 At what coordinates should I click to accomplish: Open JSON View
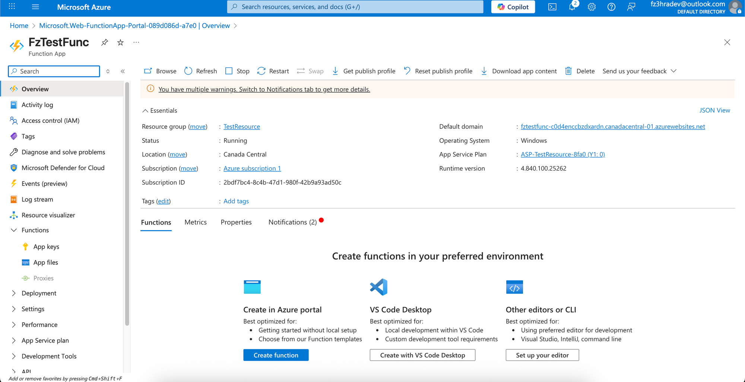coord(714,110)
